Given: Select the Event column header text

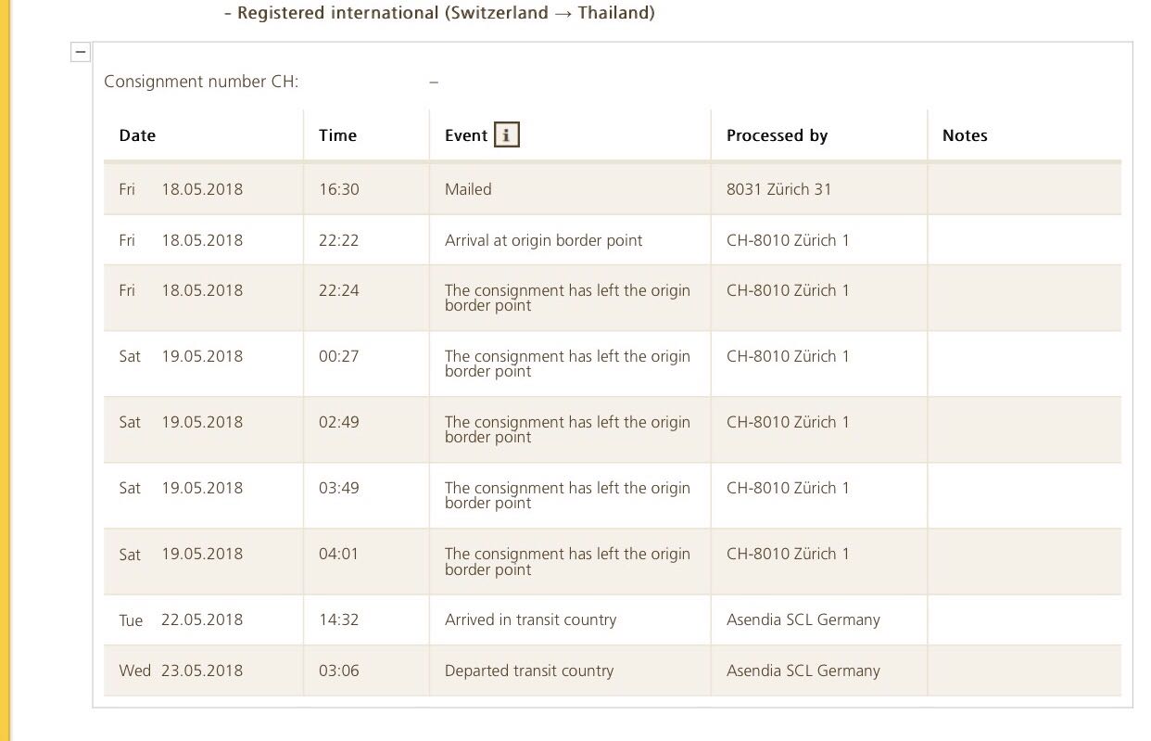Looking at the screenshot, I should (465, 135).
